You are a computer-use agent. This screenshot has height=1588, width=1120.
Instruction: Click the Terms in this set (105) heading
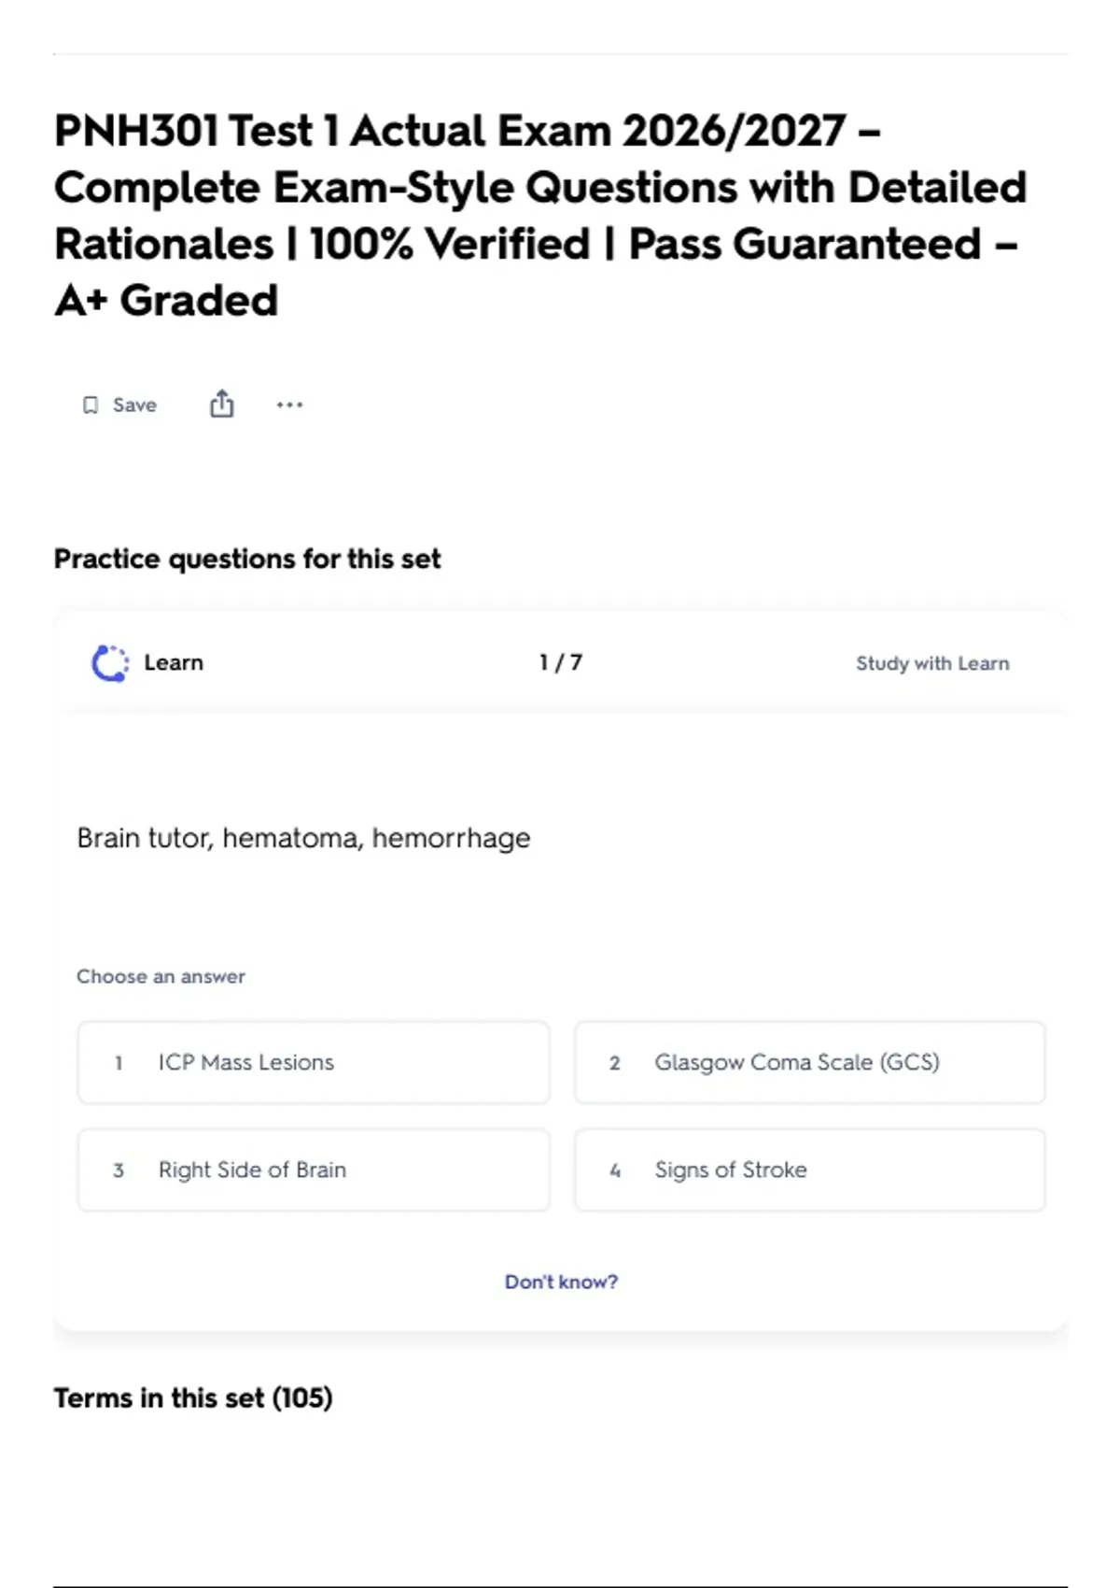pos(193,1397)
